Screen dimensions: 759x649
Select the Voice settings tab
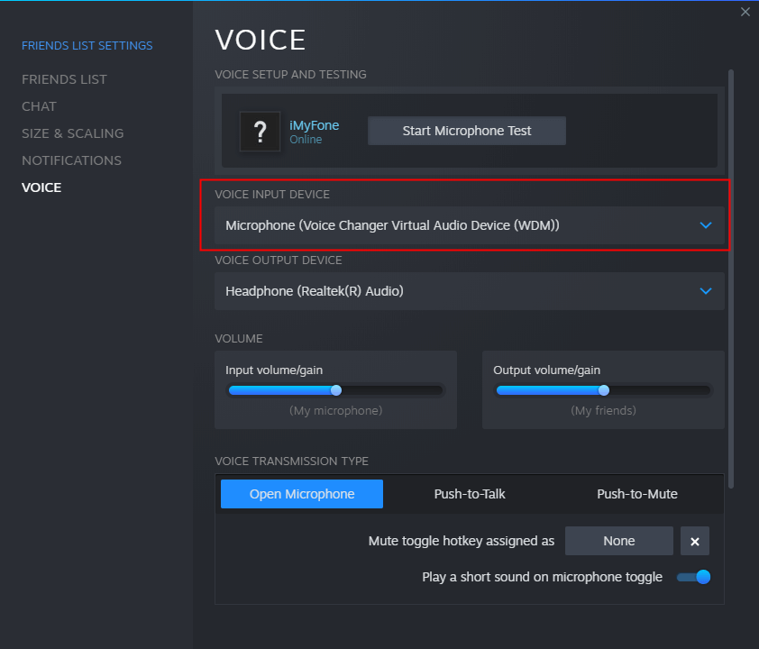(41, 187)
